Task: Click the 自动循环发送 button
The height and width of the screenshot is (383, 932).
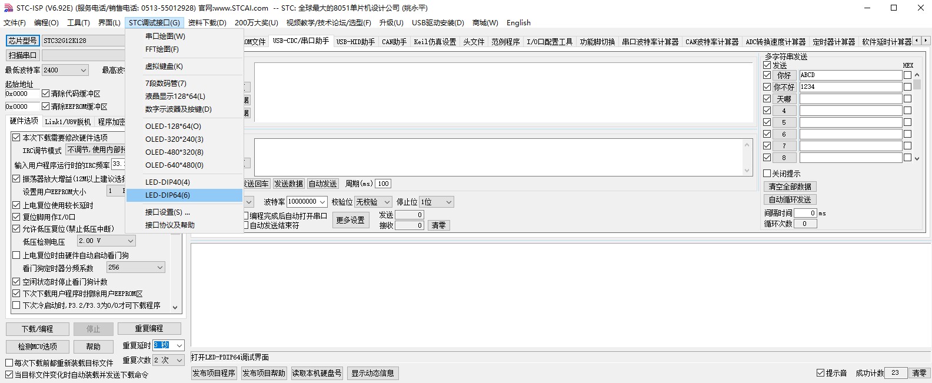Action: 790,199
